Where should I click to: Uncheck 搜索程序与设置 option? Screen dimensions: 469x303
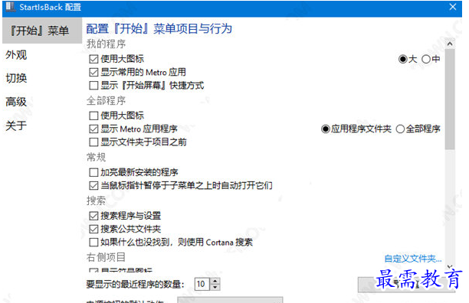[93, 216]
